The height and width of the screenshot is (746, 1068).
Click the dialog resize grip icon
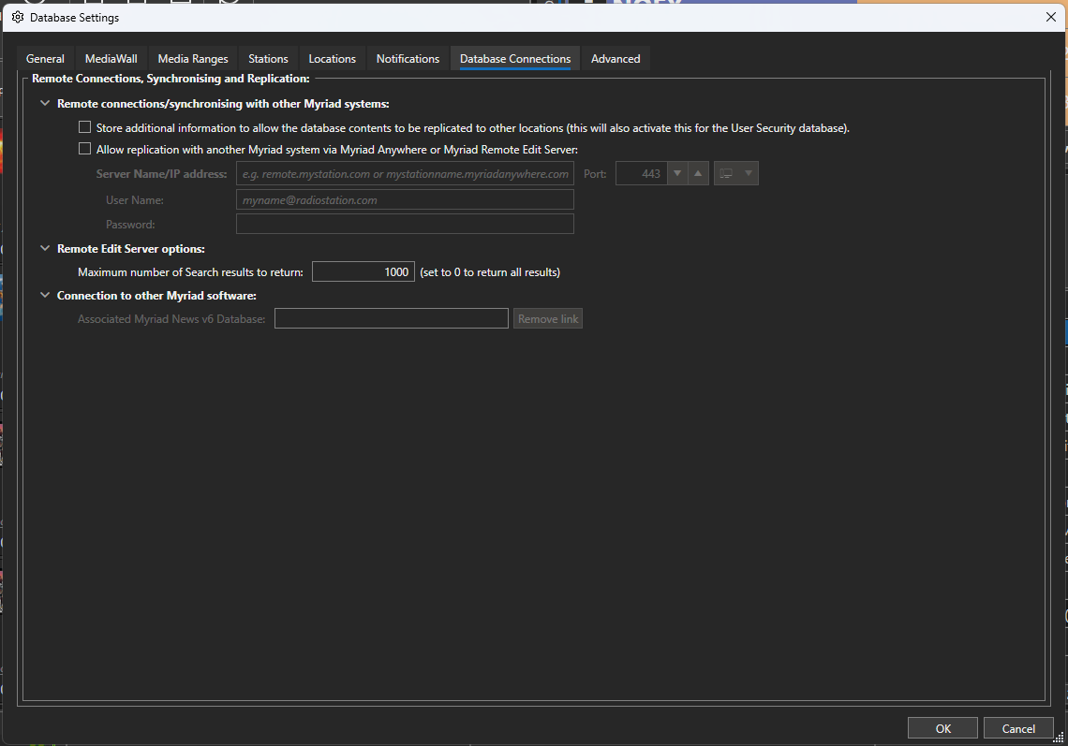[x=1058, y=738]
